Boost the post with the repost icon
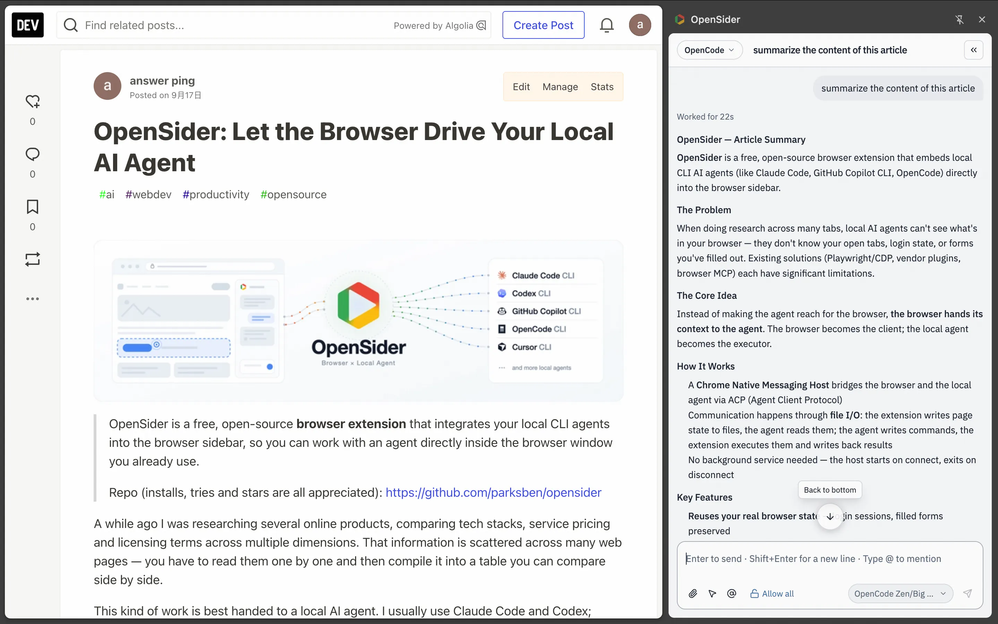Screen dimensions: 998x624 (33, 259)
